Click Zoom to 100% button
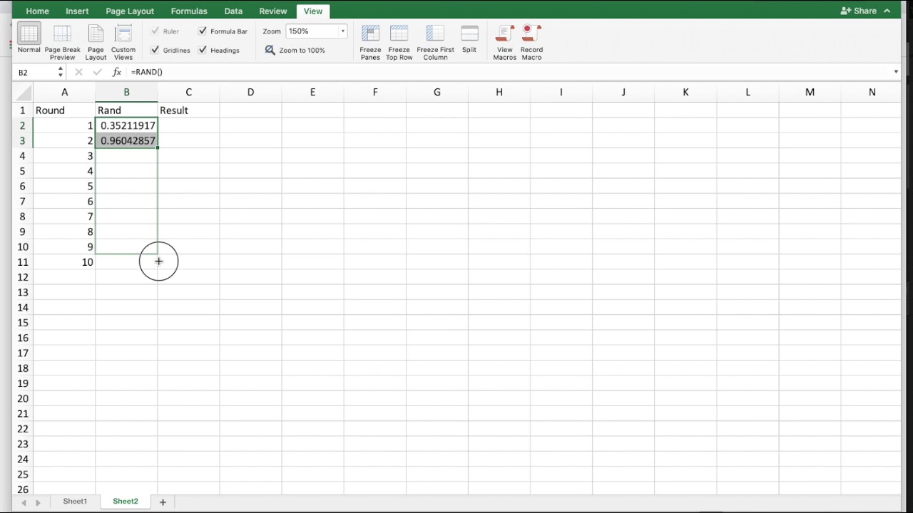Viewport: 913px width, 513px height. point(295,50)
